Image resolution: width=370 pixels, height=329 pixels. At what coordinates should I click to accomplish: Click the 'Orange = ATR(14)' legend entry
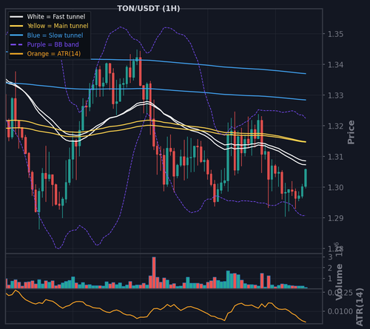(x=45, y=54)
